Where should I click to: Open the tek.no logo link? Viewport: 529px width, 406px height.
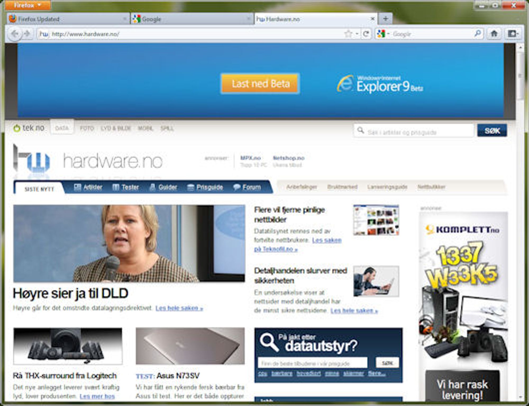pyautogui.click(x=29, y=128)
